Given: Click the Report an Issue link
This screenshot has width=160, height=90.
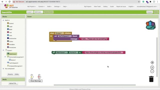Looking at the screenshot, I should 121,6.
